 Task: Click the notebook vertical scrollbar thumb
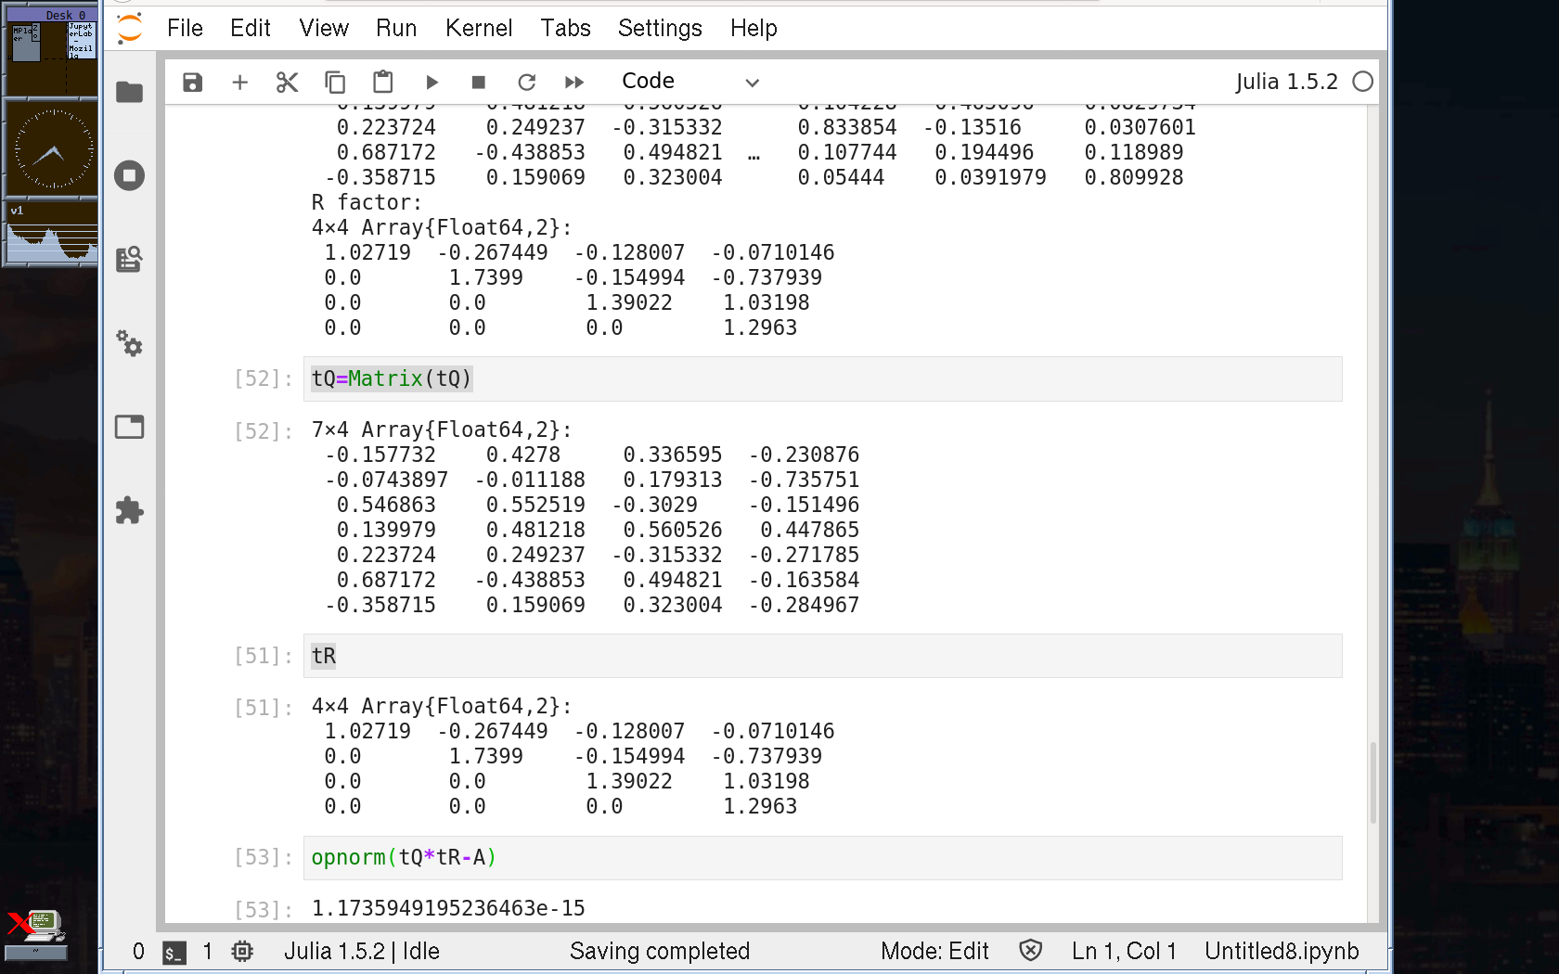(1372, 781)
